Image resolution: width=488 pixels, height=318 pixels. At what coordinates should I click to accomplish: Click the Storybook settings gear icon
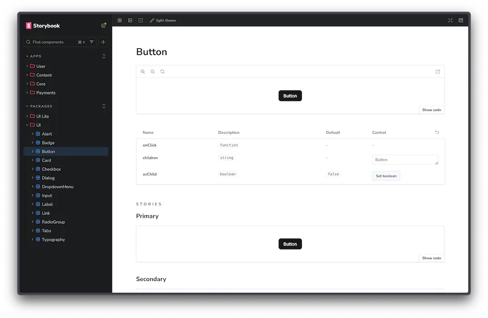pyautogui.click(x=103, y=25)
